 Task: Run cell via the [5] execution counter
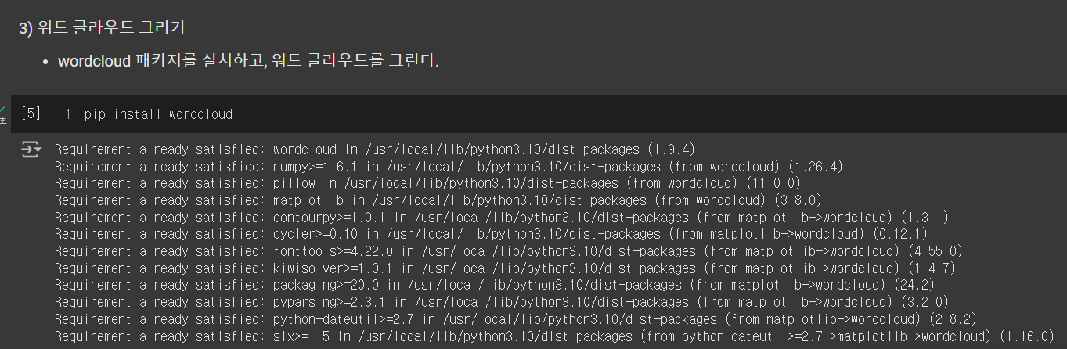(x=31, y=114)
